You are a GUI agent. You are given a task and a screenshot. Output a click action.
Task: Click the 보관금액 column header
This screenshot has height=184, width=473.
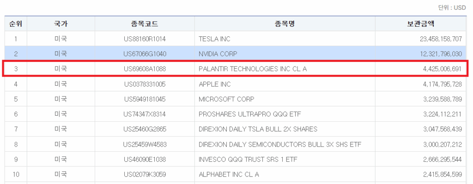tap(420, 24)
